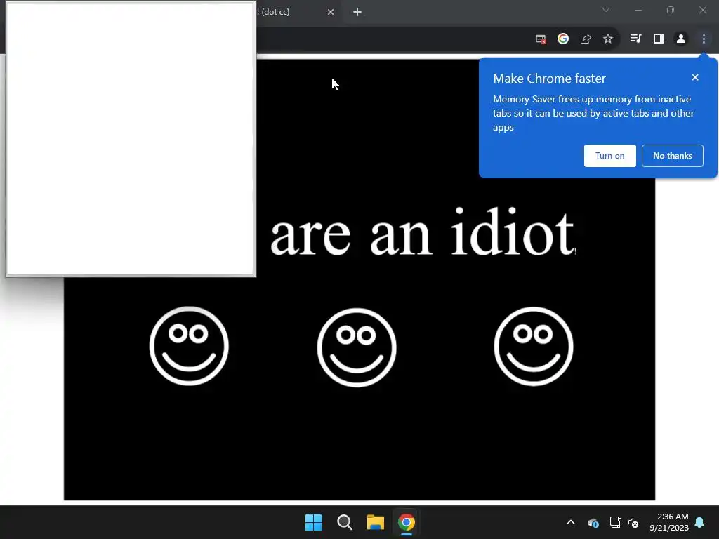Toggle the Chrome side panel icon
719x539 pixels.
point(659,39)
